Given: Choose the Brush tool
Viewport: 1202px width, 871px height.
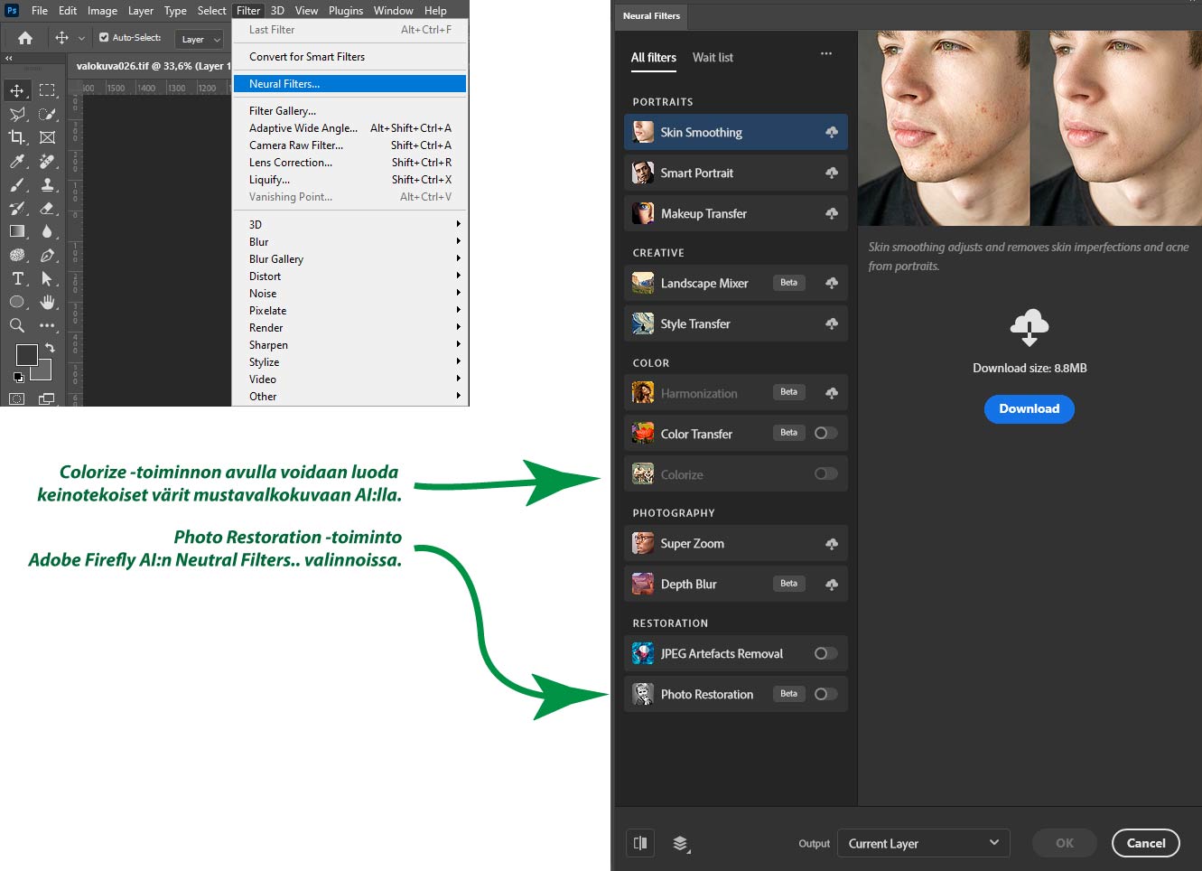Looking at the screenshot, I should click(17, 184).
